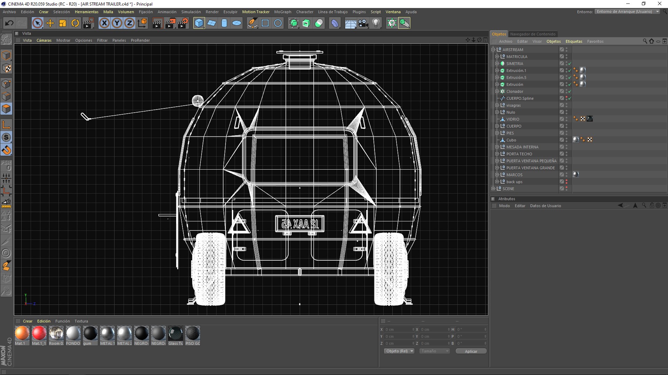The image size is (668, 375).
Task: Click the Aplicar button
Action: pyautogui.click(x=471, y=351)
